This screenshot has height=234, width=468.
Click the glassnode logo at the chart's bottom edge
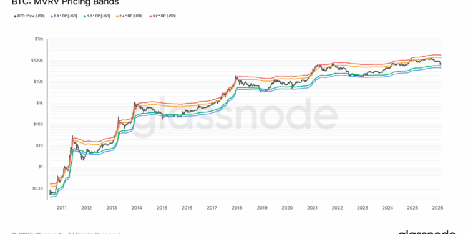pos(427,232)
